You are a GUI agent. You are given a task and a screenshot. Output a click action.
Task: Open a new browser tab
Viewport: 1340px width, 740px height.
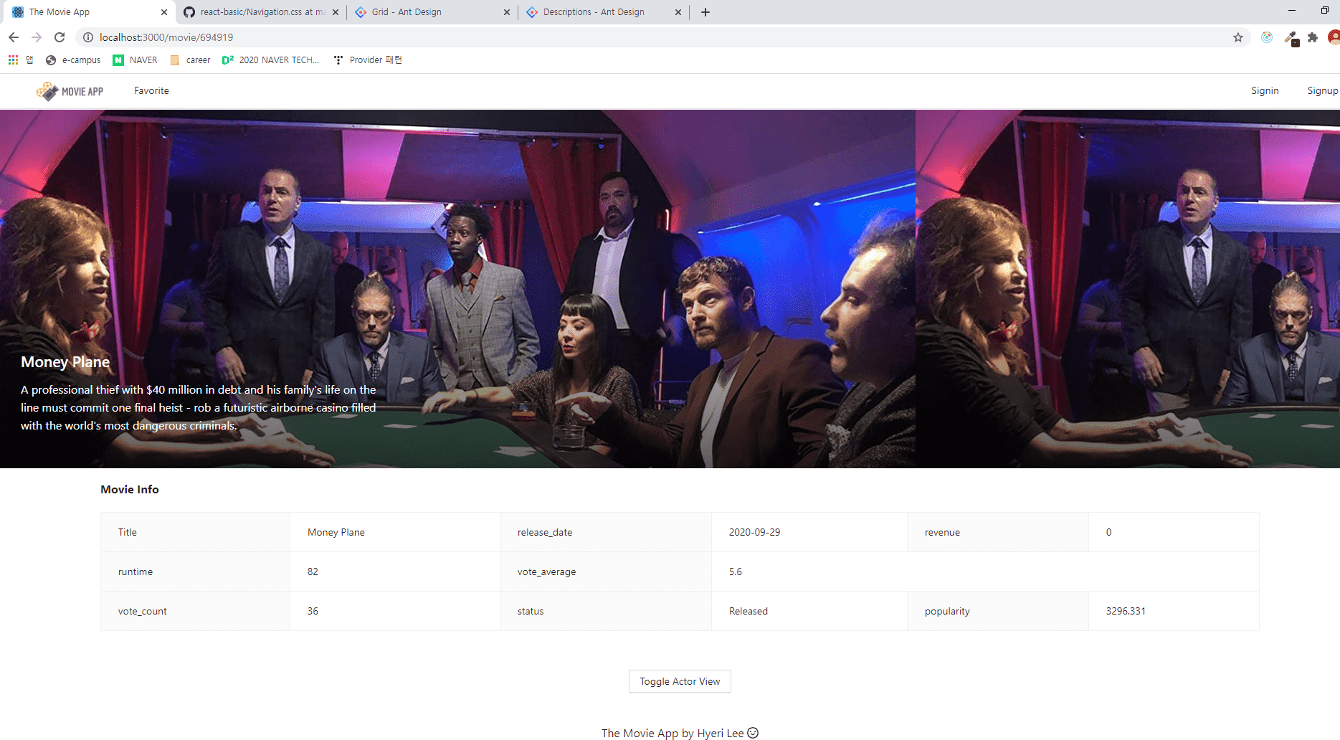coord(705,12)
